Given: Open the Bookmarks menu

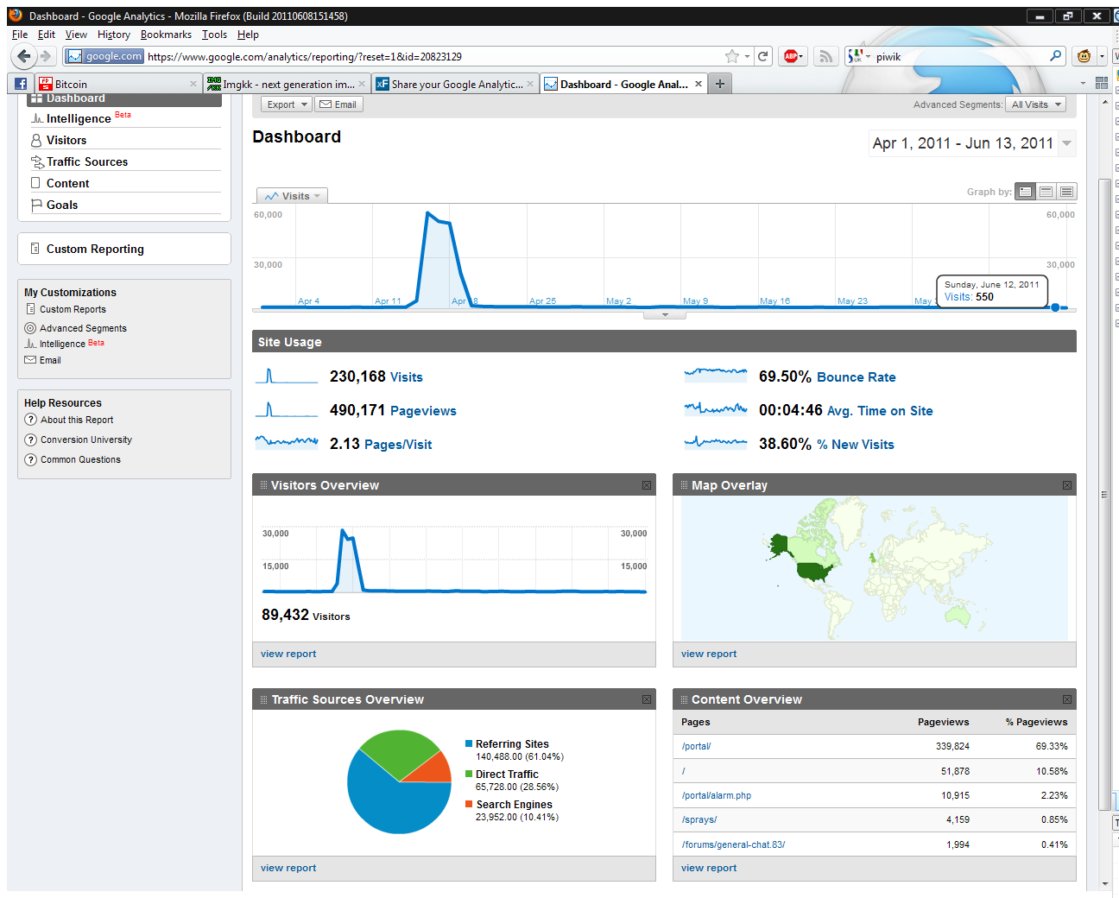Looking at the screenshot, I should [166, 35].
